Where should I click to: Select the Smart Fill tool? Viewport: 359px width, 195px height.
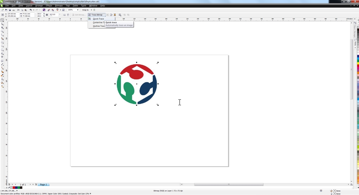(x=2, y=38)
